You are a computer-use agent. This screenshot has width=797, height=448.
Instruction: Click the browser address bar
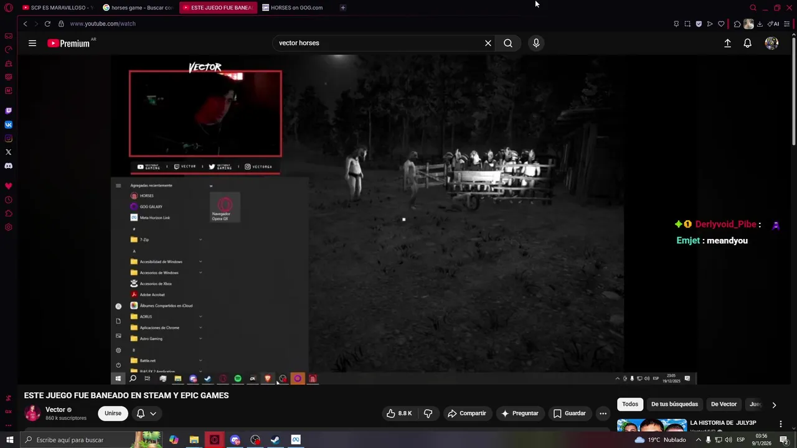click(367, 24)
